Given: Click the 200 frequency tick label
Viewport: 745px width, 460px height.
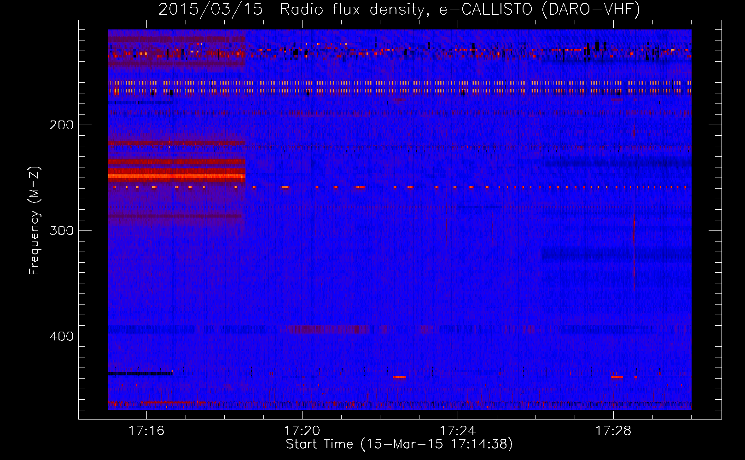Looking at the screenshot, I should click(x=62, y=125).
